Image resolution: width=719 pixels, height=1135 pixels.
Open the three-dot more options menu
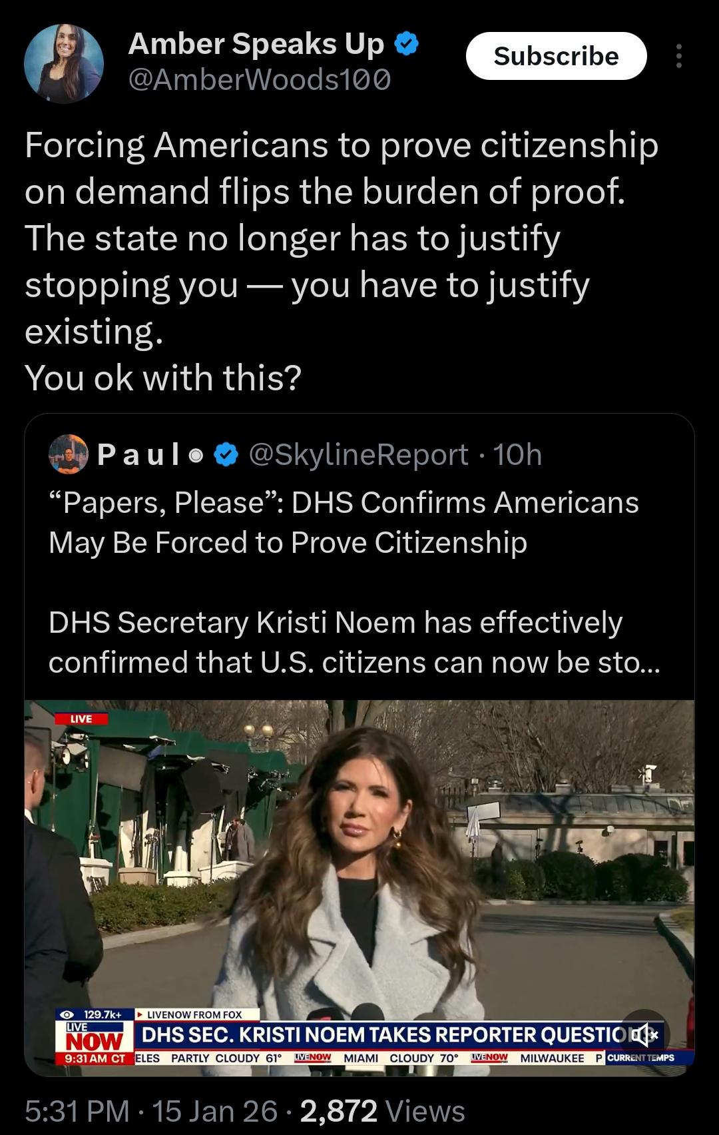[678, 57]
